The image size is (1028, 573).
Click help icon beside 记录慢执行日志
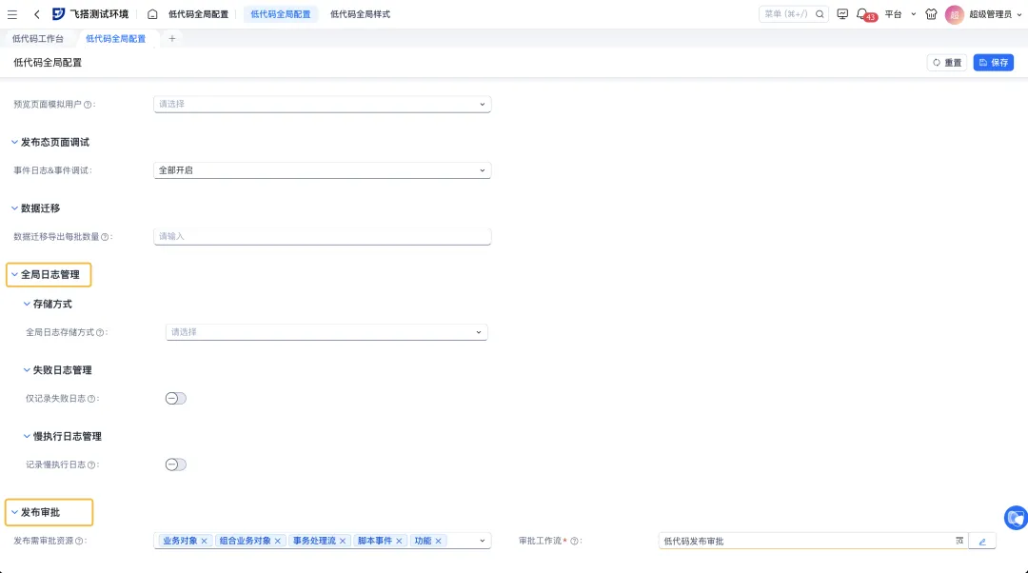click(x=91, y=464)
